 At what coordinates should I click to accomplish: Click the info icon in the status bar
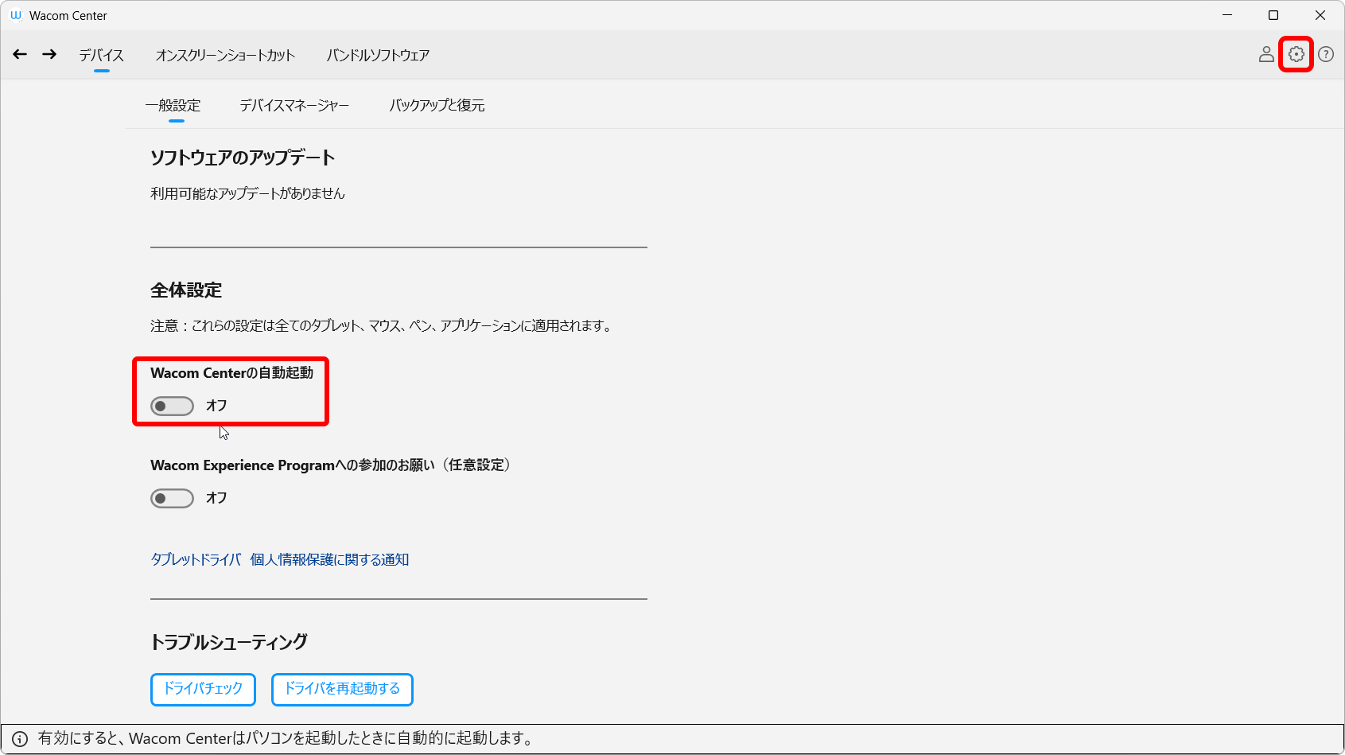(x=20, y=739)
